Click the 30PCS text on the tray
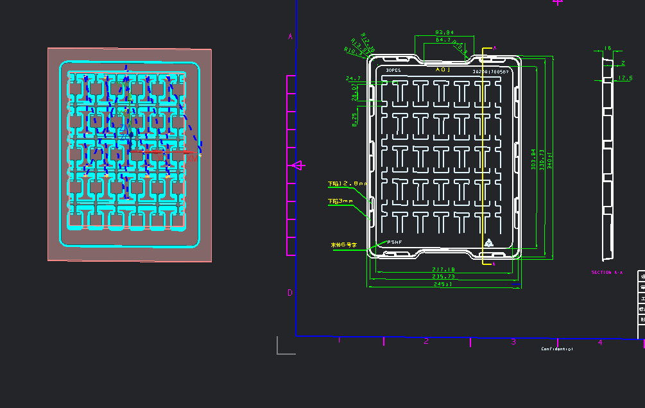The height and width of the screenshot is (408, 645). [393, 70]
